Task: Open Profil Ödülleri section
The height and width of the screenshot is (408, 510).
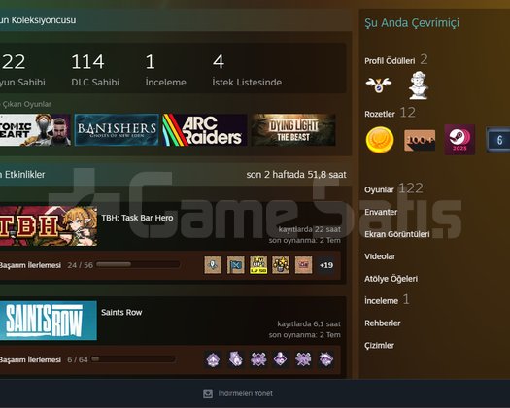Action: point(390,61)
